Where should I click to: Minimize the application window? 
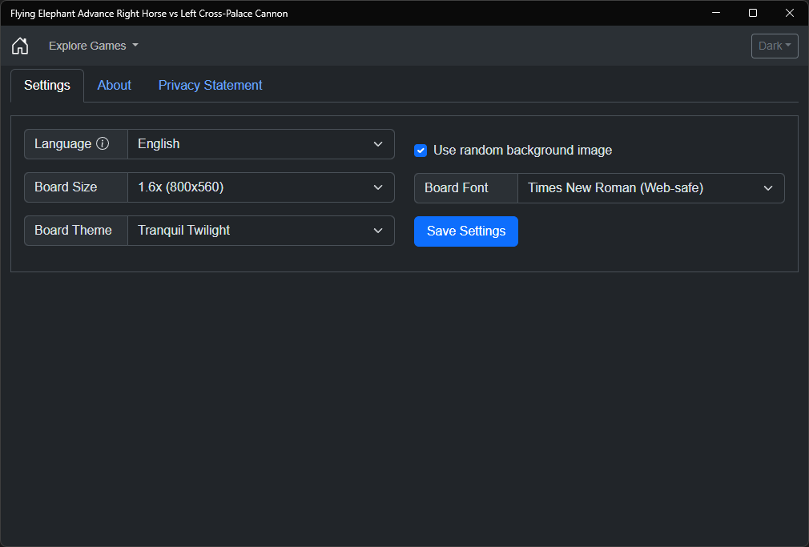pyautogui.click(x=715, y=13)
